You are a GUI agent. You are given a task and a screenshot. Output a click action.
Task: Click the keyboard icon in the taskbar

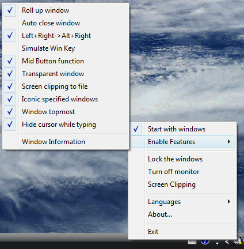tap(192, 242)
